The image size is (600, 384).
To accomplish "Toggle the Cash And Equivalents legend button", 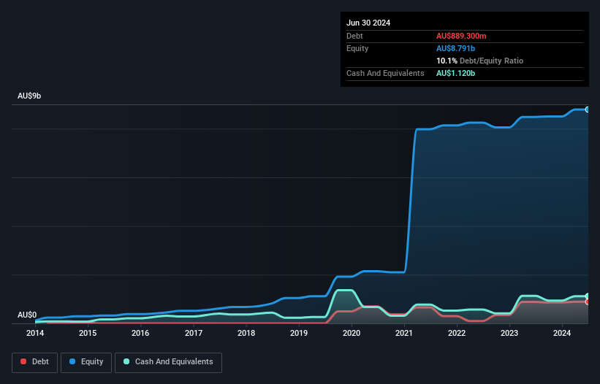I will point(168,362).
